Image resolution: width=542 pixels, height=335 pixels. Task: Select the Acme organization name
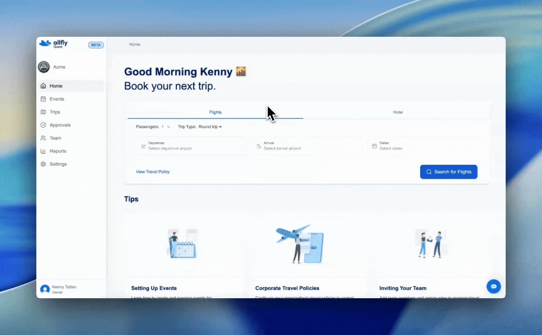pyautogui.click(x=59, y=67)
